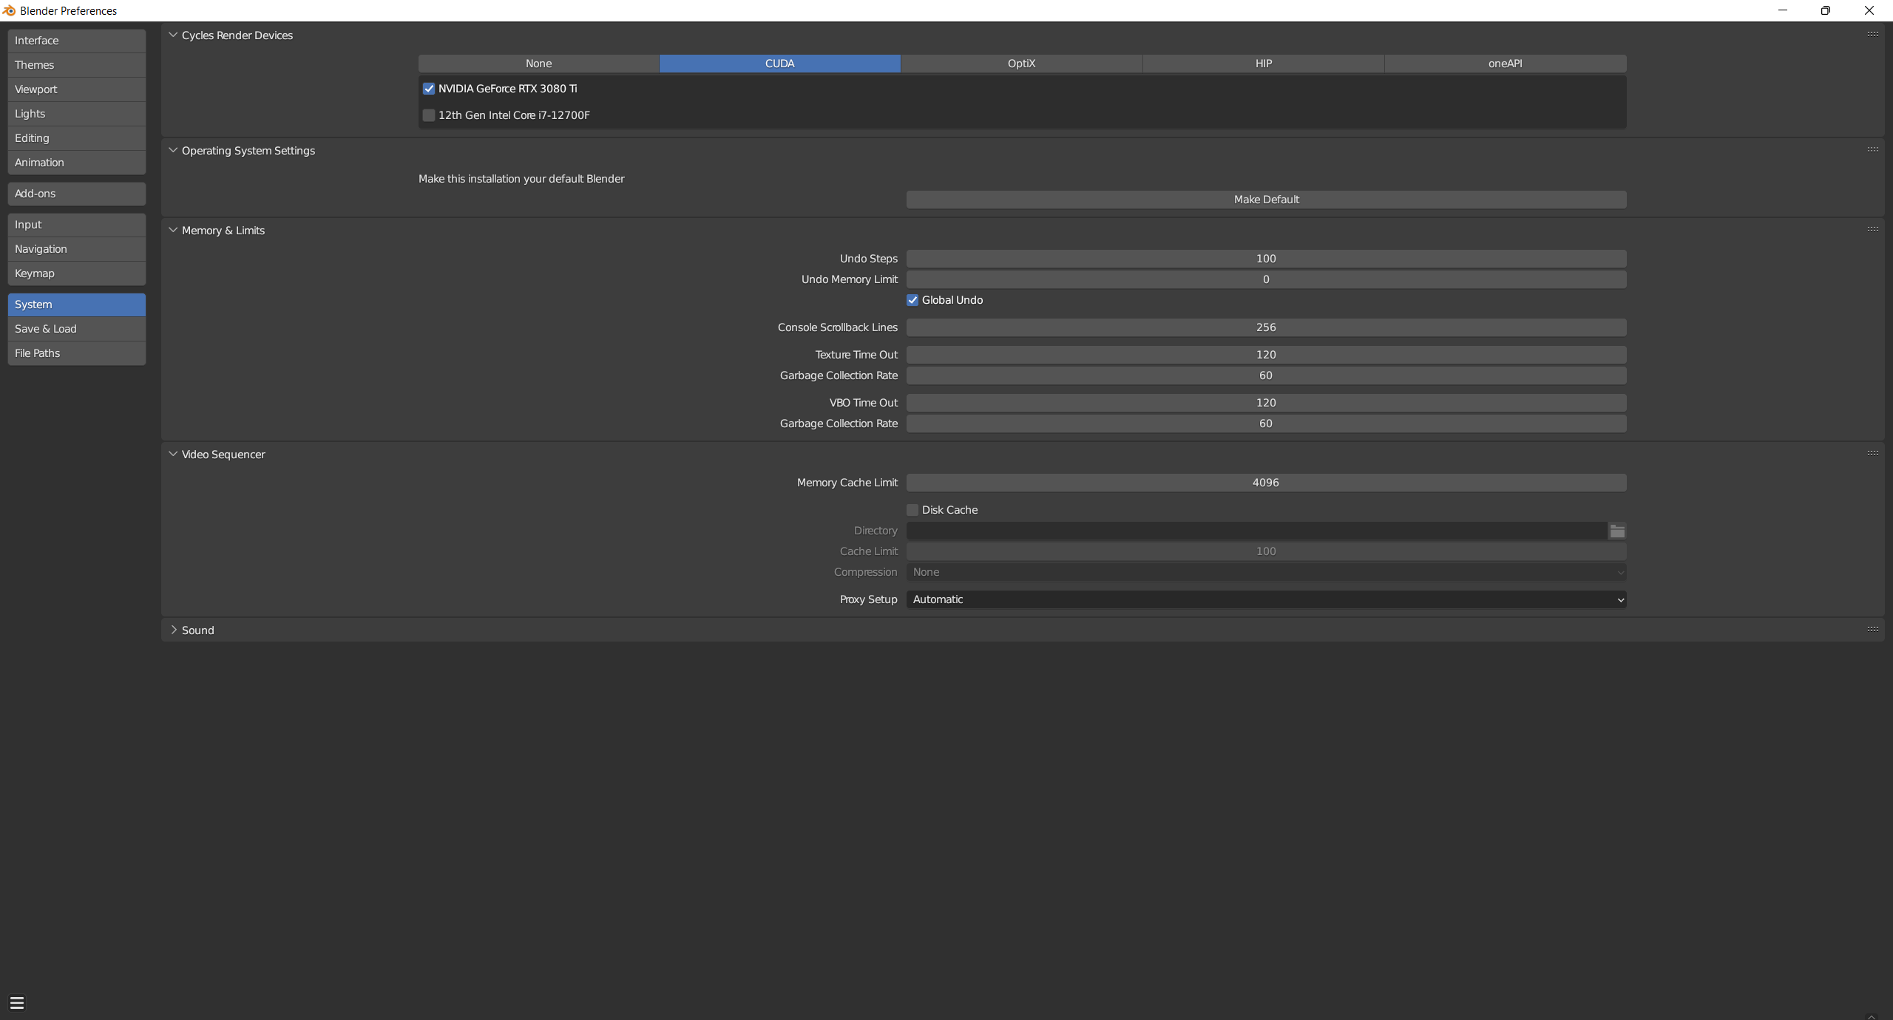This screenshot has width=1893, height=1020.
Task: Grab the Cycles Render Devices panel drag handle
Action: [1872, 34]
